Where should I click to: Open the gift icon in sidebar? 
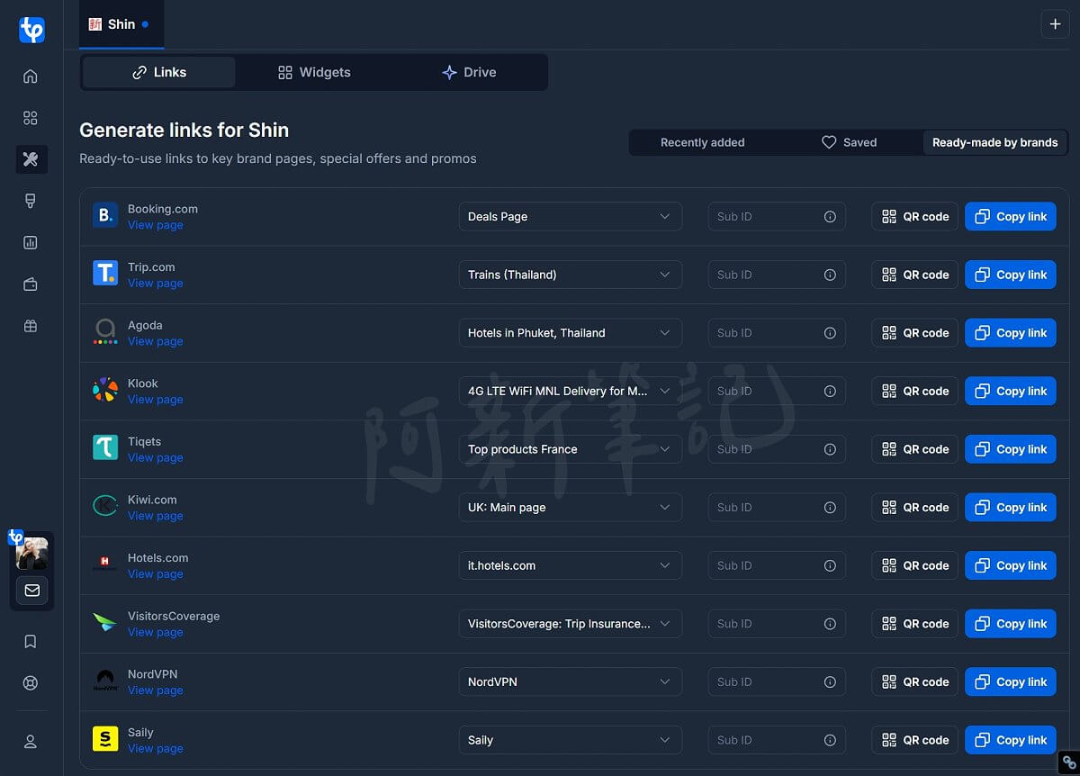(31, 326)
